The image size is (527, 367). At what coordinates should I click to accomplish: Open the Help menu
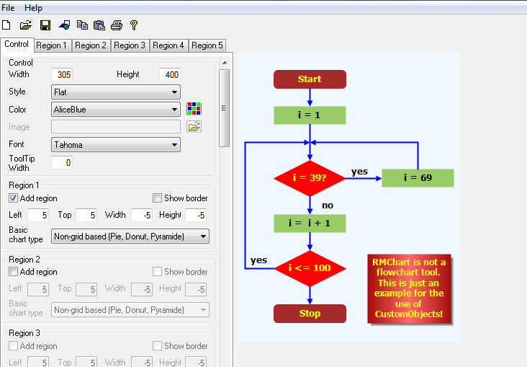click(33, 8)
